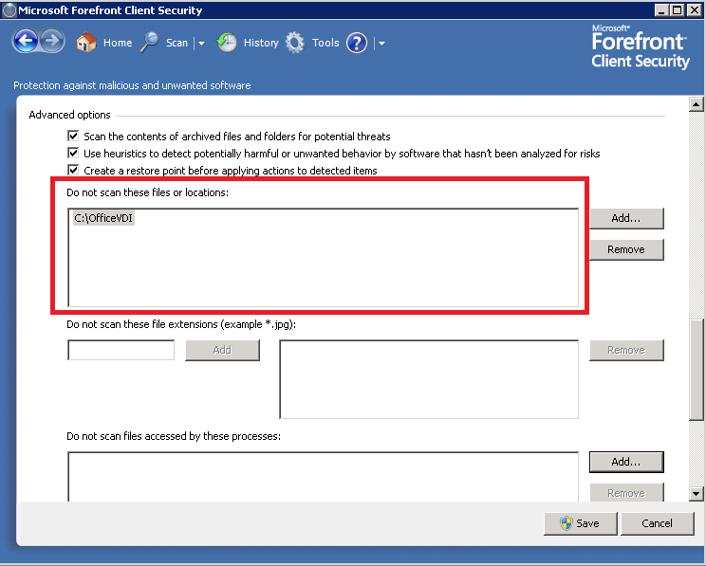Cancel the changes with Cancel button

coord(658,523)
